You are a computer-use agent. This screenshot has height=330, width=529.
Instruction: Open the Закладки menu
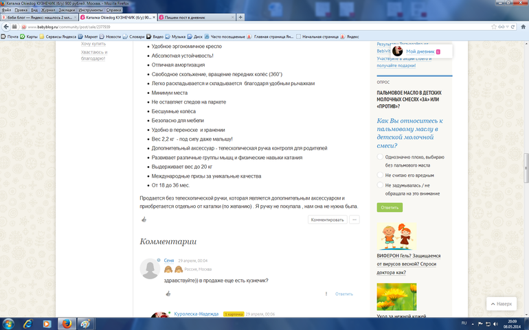67,10
